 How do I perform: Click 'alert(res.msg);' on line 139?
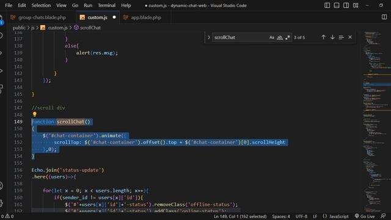click(97, 53)
